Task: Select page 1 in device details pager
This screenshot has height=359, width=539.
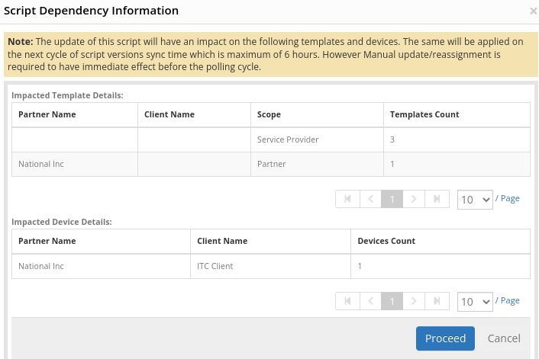Action: tap(392, 301)
